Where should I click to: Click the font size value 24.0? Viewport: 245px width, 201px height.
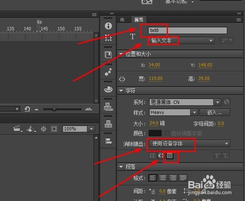154,123
